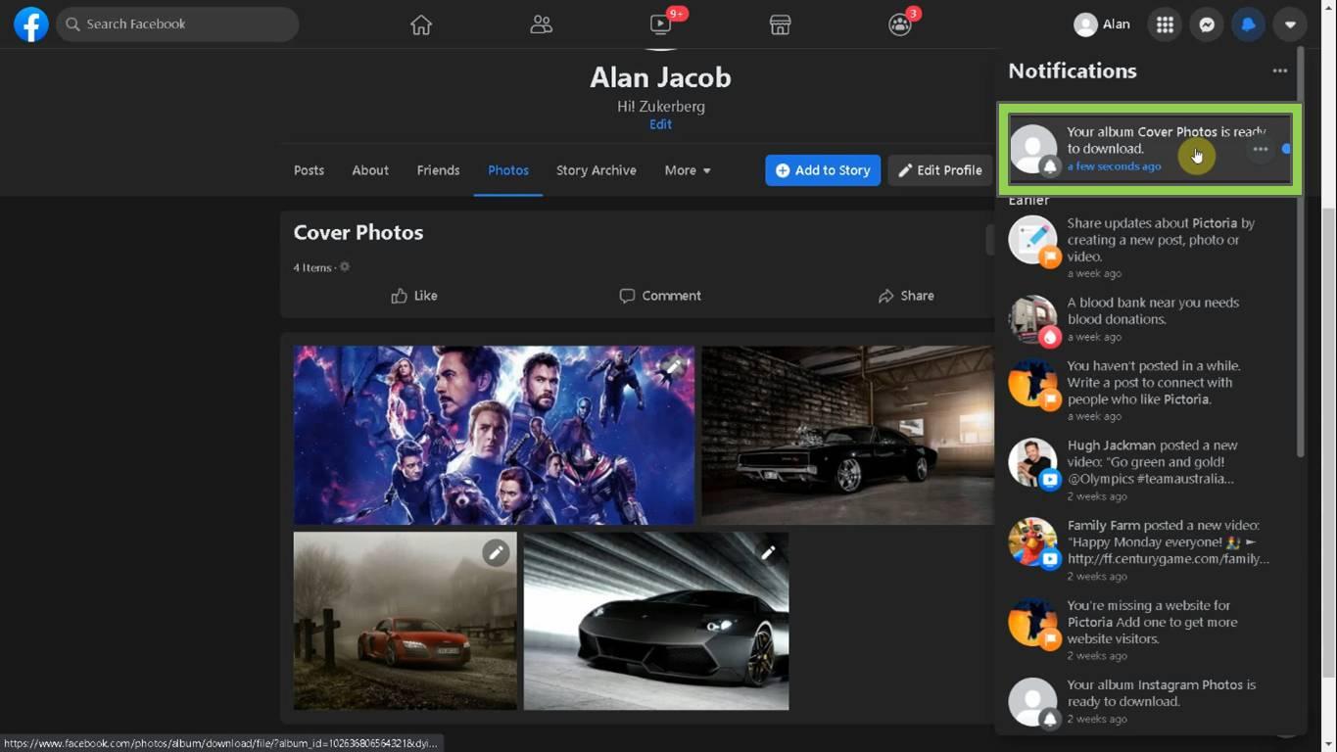
Task: Open the Watch videos icon
Action: (x=661, y=24)
